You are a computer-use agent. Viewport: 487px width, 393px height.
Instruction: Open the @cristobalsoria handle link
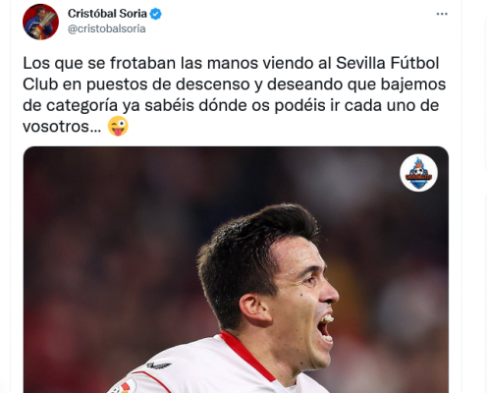point(106,28)
